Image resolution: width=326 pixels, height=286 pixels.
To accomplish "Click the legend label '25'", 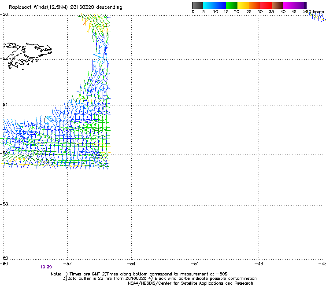I will [249, 12].
